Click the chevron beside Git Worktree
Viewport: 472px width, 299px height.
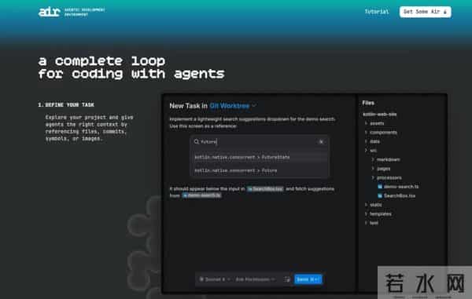pyautogui.click(x=254, y=106)
